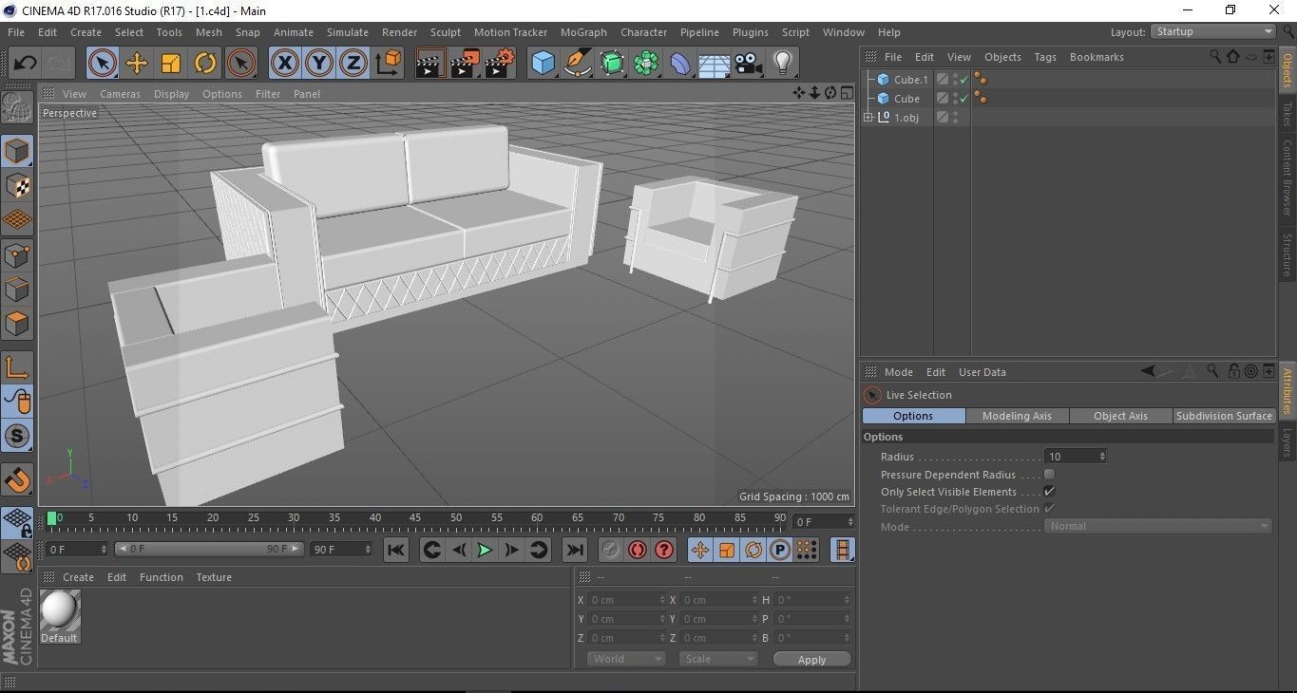Open the Array modeling objects icon

646,64
